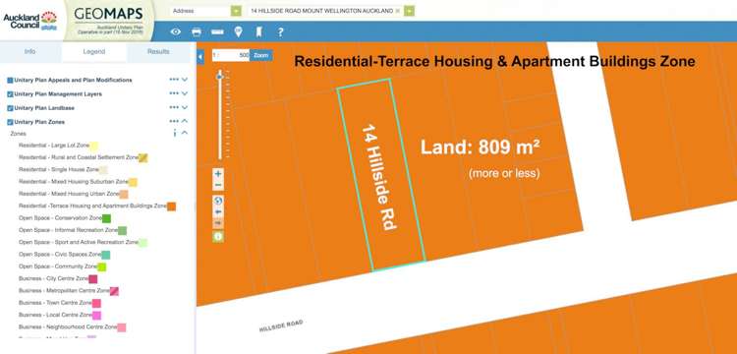
Task: Click the HILLSIDE ROAD street label
Action: [x=281, y=325]
